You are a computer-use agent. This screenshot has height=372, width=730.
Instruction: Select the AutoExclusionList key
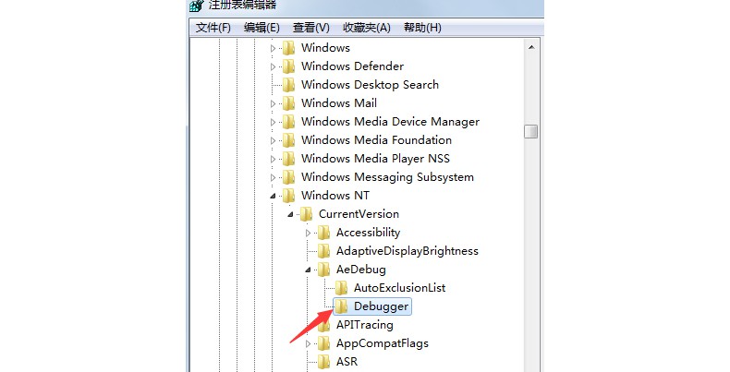coord(400,288)
